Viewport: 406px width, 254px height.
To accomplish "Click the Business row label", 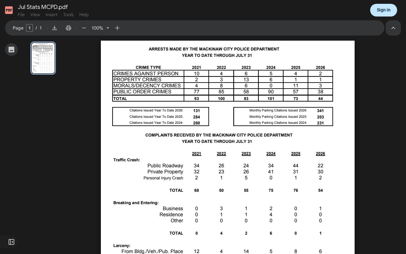I will pyautogui.click(x=173, y=209).
